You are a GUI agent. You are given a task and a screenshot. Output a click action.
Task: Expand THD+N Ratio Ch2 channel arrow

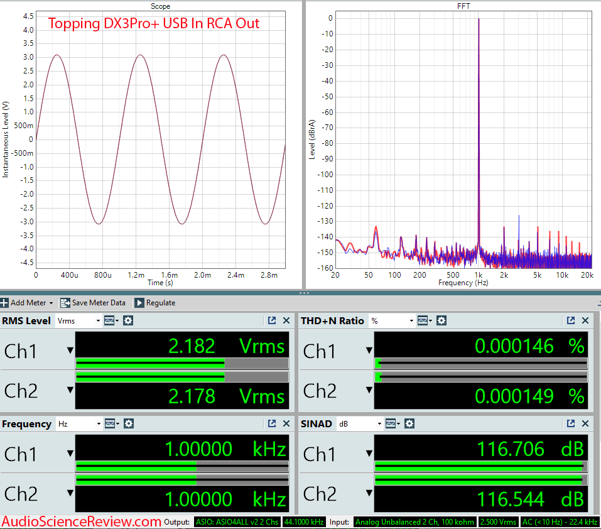point(369,390)
